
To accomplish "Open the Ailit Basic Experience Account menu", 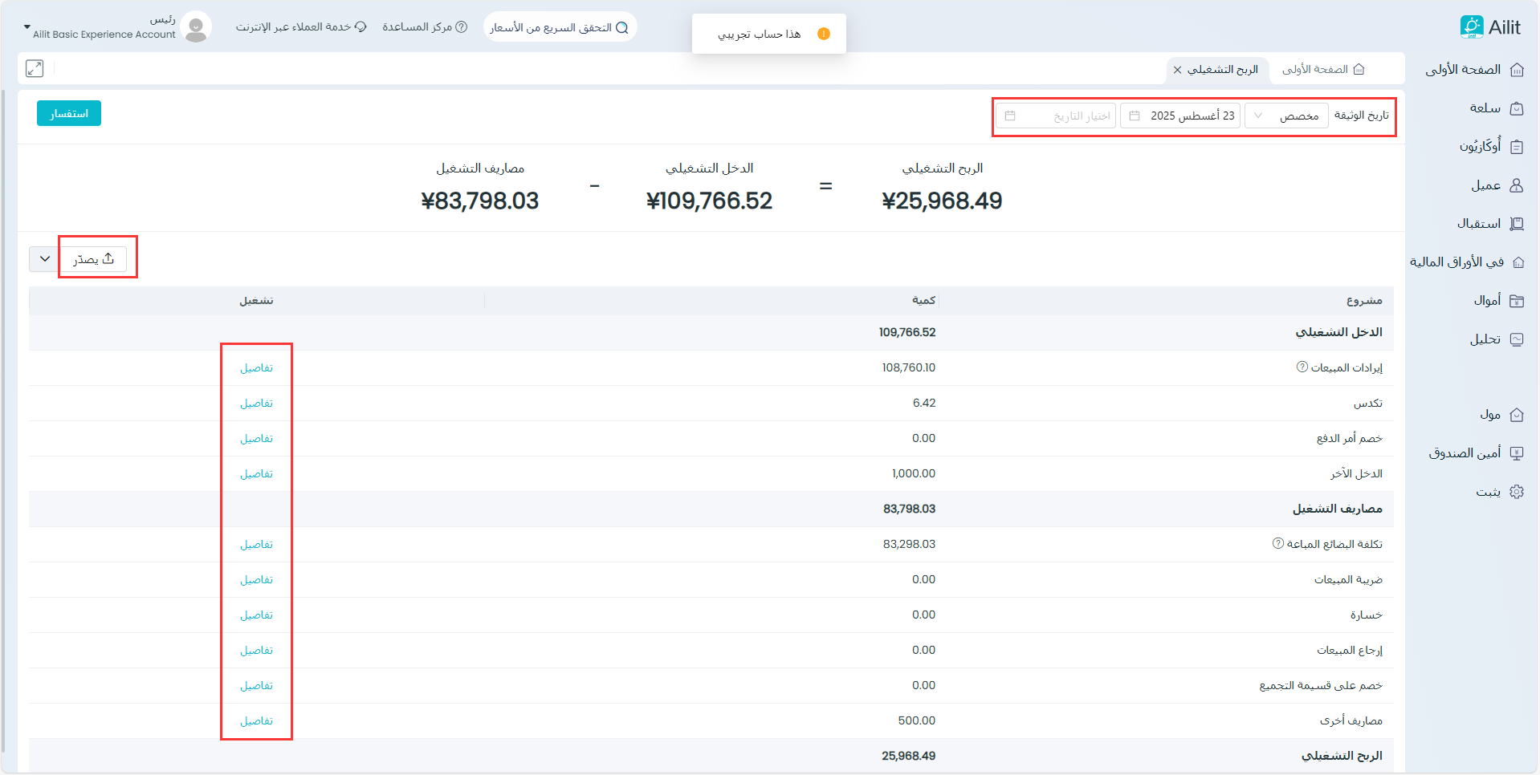I will [x=100, y=34].
